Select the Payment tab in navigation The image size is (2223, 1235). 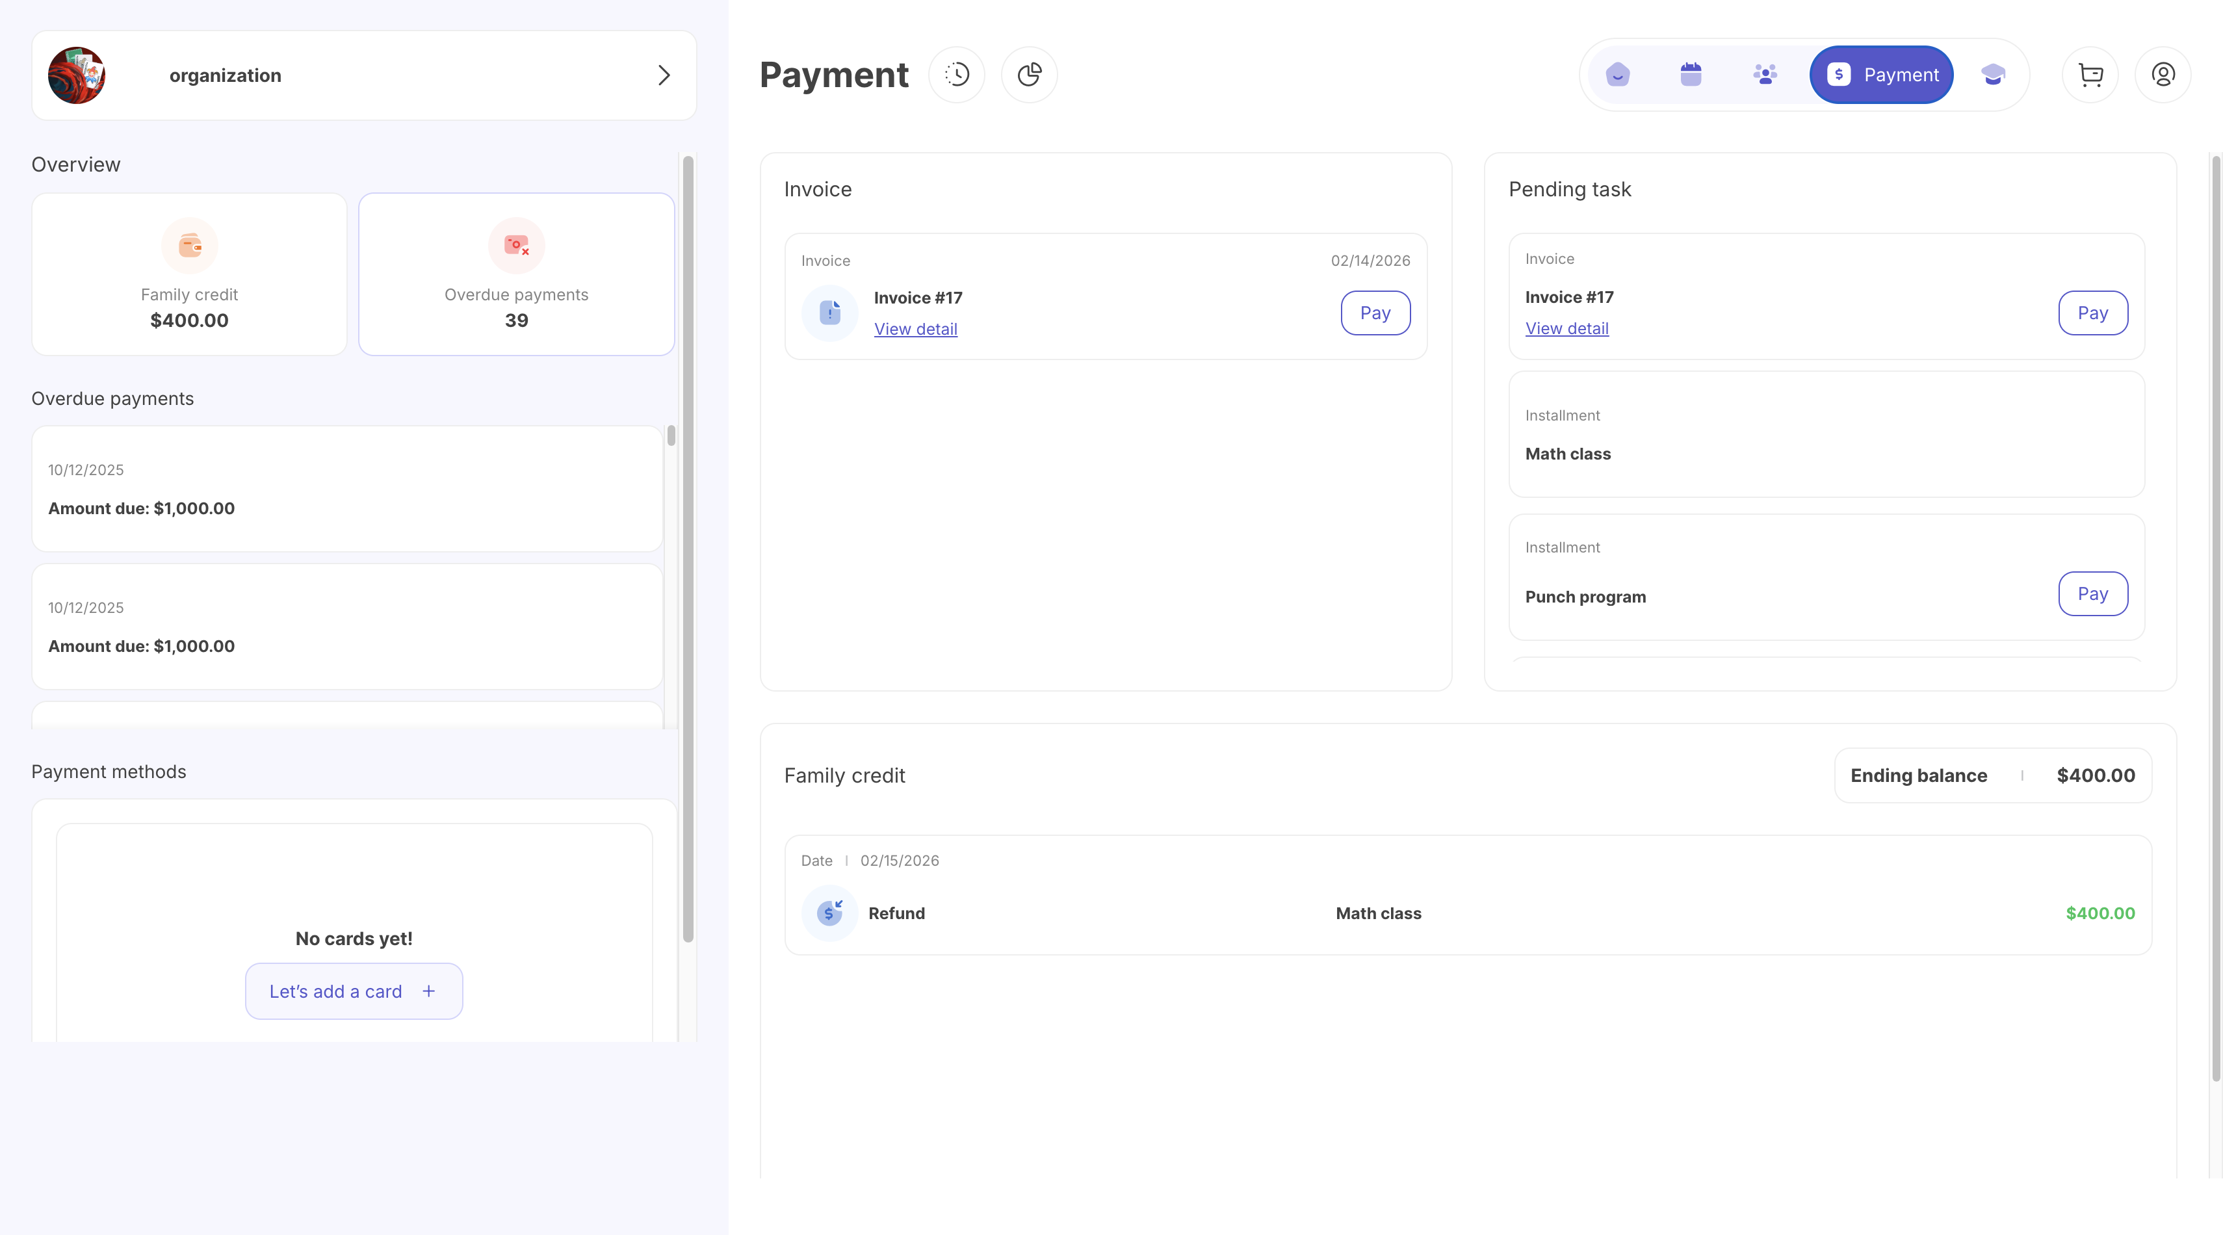[x=1881, y=75]
